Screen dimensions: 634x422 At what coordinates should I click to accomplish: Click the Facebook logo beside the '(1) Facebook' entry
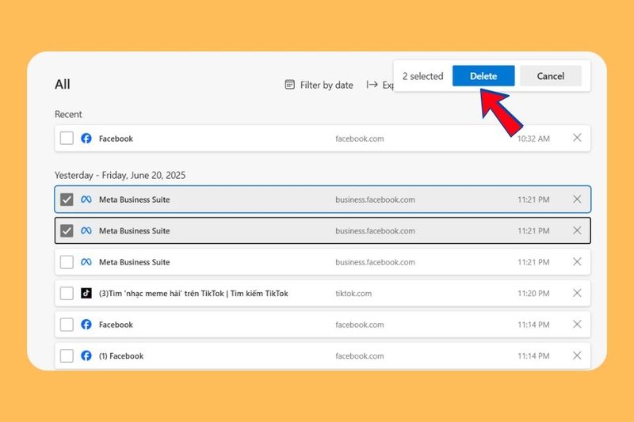[x=86, y=355]
